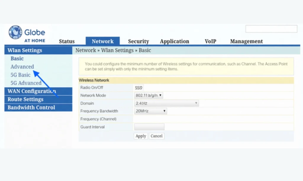Toggle the Radio On/Off setting
Image resolution: width=303 pixels, height=181 pixels.
click(x=138, y=88)
